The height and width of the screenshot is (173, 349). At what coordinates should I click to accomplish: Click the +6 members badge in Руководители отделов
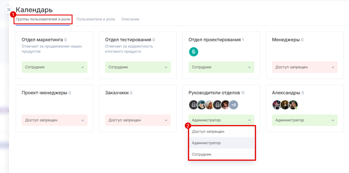(234, 105)
